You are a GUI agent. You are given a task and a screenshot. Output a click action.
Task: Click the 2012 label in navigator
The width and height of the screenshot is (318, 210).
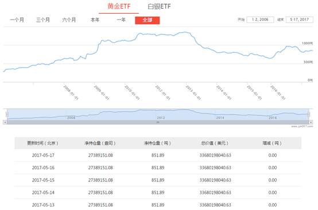click(161, 118)
